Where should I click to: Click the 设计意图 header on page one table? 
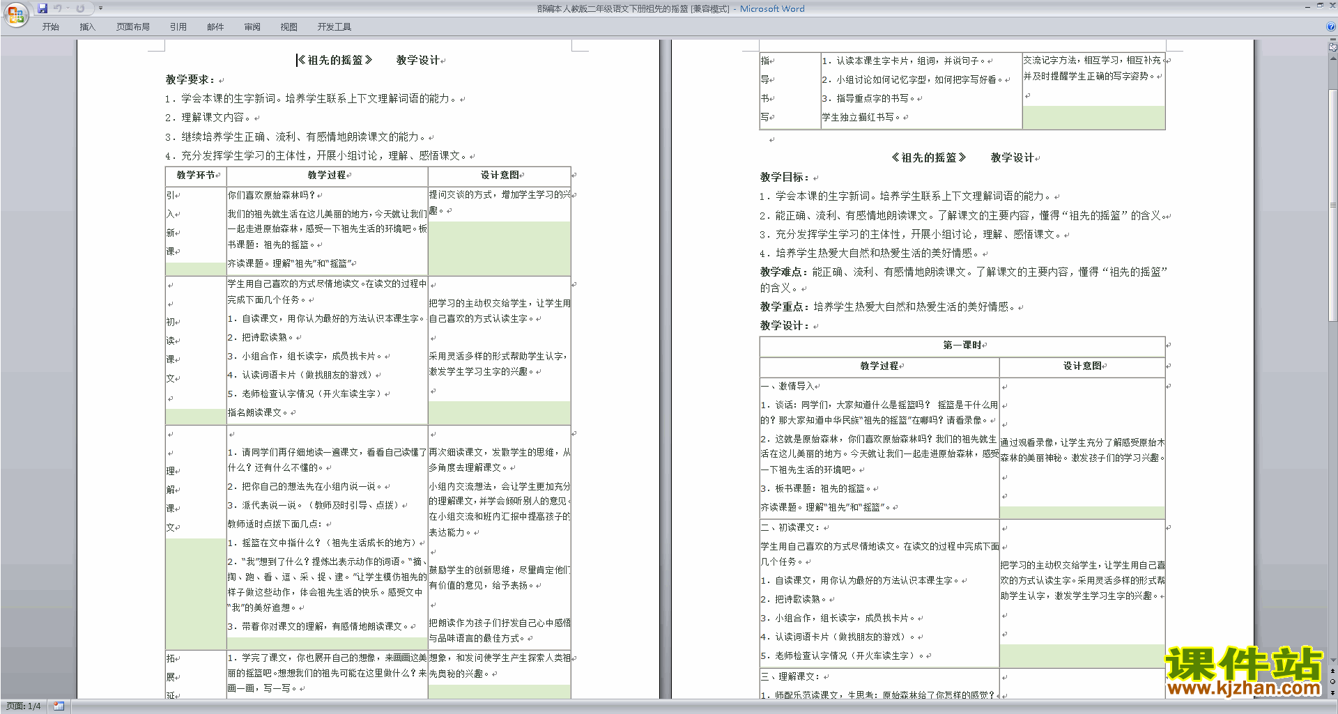pyautogui.click(x=500, y=176)
